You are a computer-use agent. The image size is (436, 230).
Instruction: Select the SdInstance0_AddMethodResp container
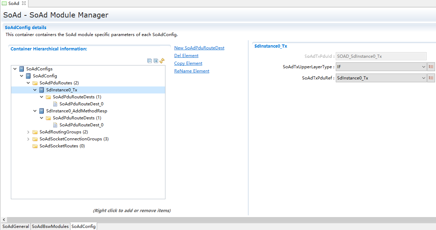coord(76,111)
